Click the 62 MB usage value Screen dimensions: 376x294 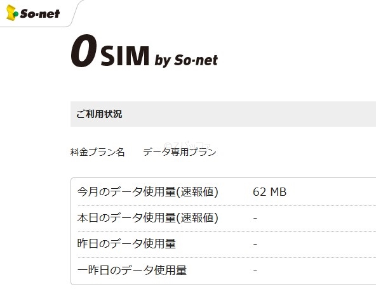[x=269, y=192]
